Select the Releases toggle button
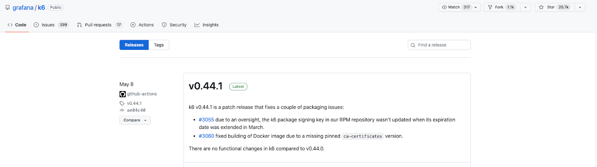This screenshot has height=167, width=597. 134,45
